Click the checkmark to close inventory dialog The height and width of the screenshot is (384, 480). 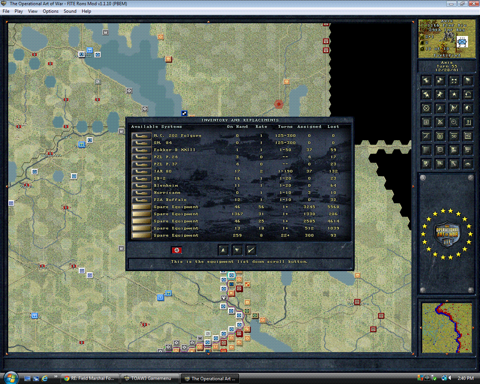pos(251,250)
